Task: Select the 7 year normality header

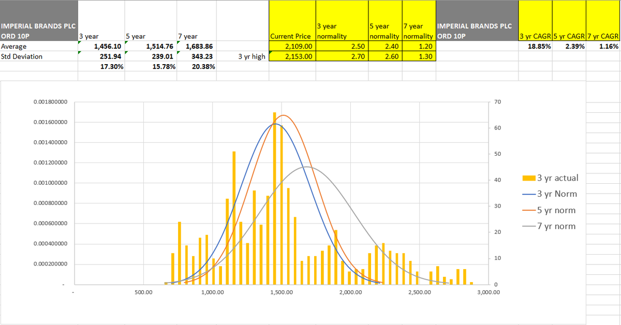Action: [x=419, y=21]
